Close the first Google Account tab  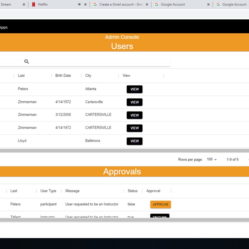click(x=208, y=4)
